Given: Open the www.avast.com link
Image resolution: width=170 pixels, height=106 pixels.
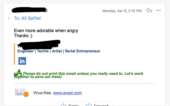Looking at the screenshot, I should click(x=67, y=93).
